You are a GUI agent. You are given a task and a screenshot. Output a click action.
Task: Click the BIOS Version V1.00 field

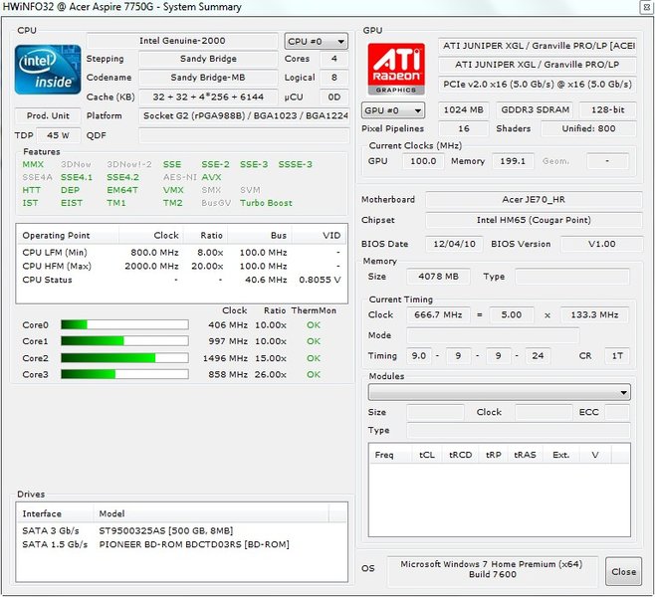601,244
